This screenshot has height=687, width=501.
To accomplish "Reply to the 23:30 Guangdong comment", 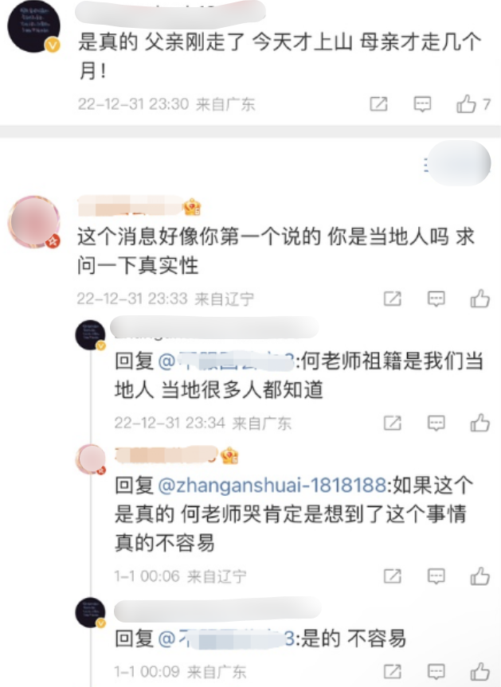I will point(422,103).
